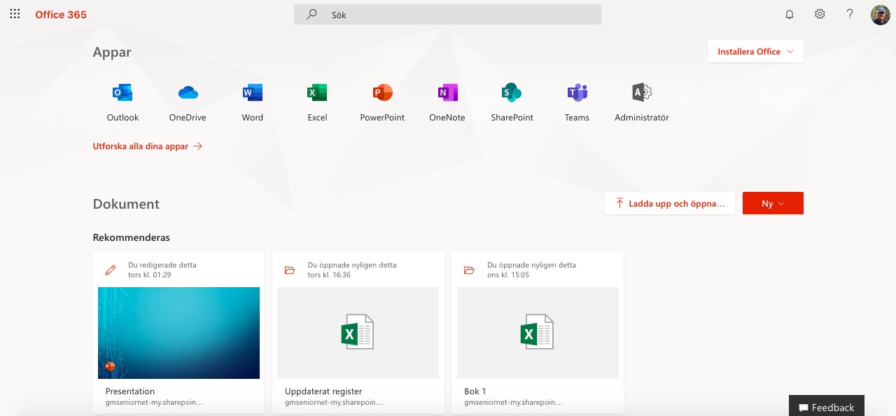The image size is (896, 416).
Task: Open the account profile picture
Action: [x=881, y=14]
